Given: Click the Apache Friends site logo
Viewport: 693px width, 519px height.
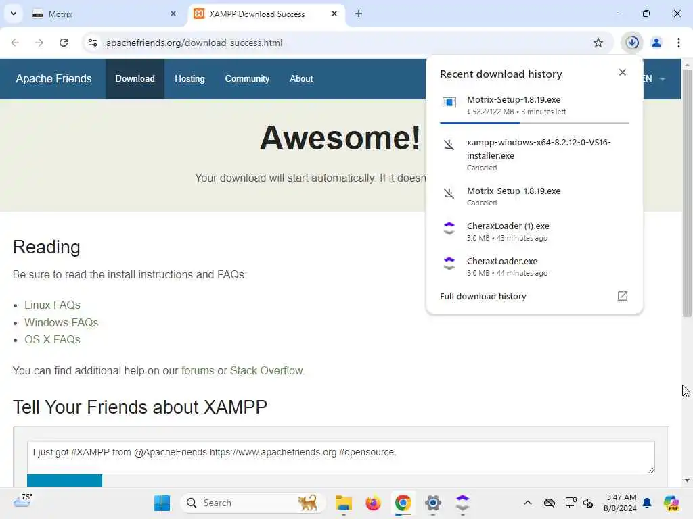Looking at the screenshot, I should [53, 78].
